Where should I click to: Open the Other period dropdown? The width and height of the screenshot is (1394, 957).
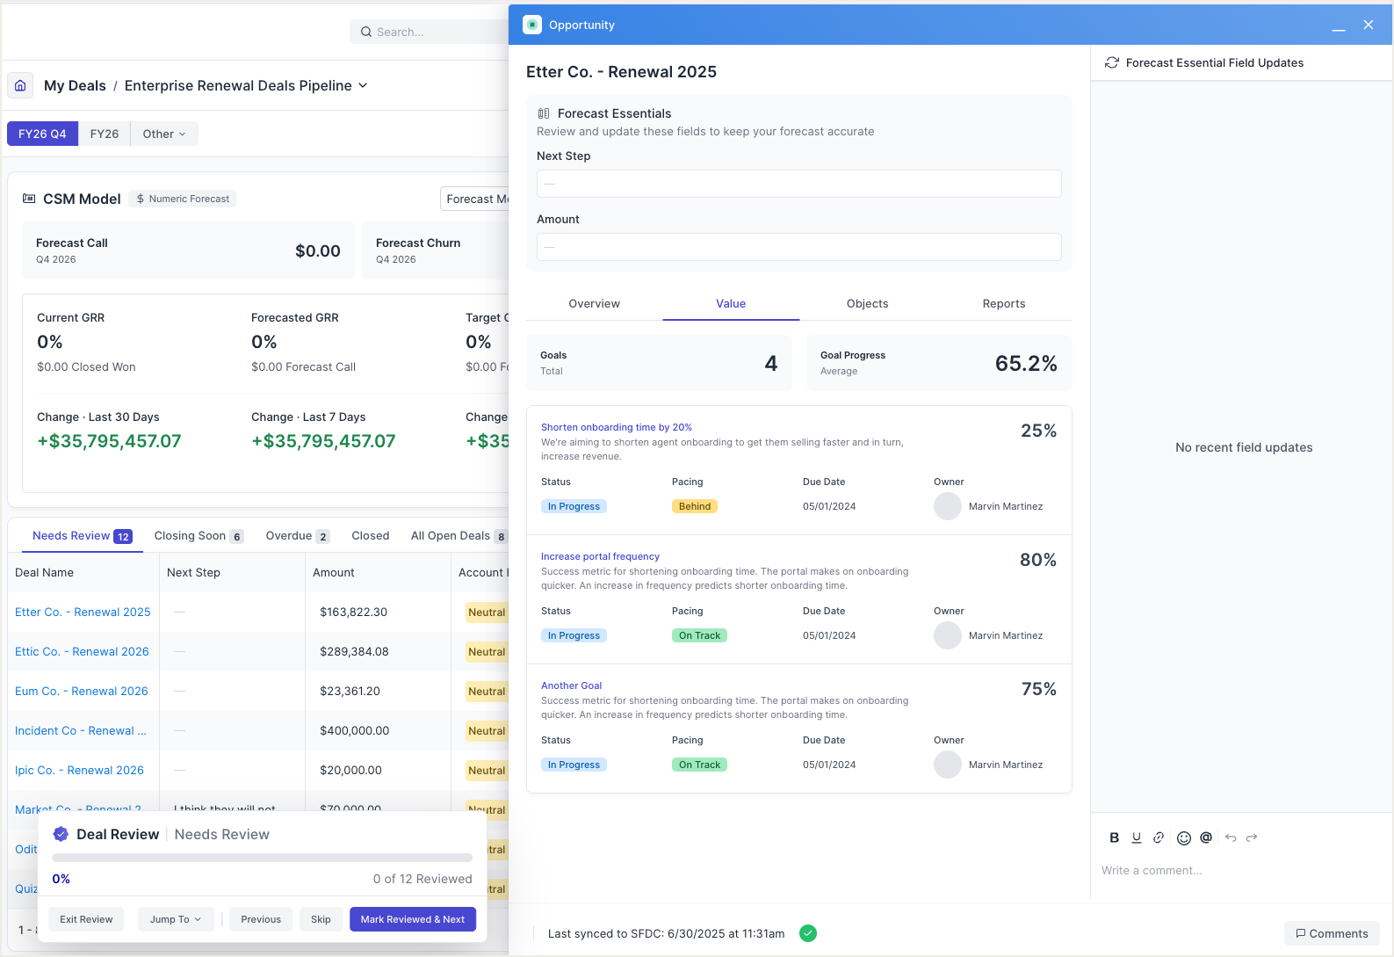click(x=164, y=134)
